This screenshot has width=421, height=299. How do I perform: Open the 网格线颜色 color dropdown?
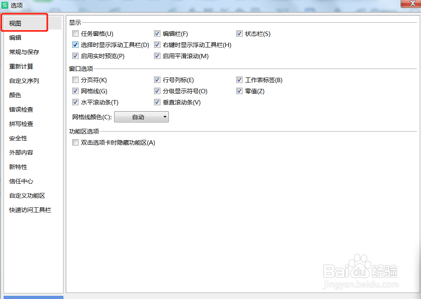(x=141, y=116)
